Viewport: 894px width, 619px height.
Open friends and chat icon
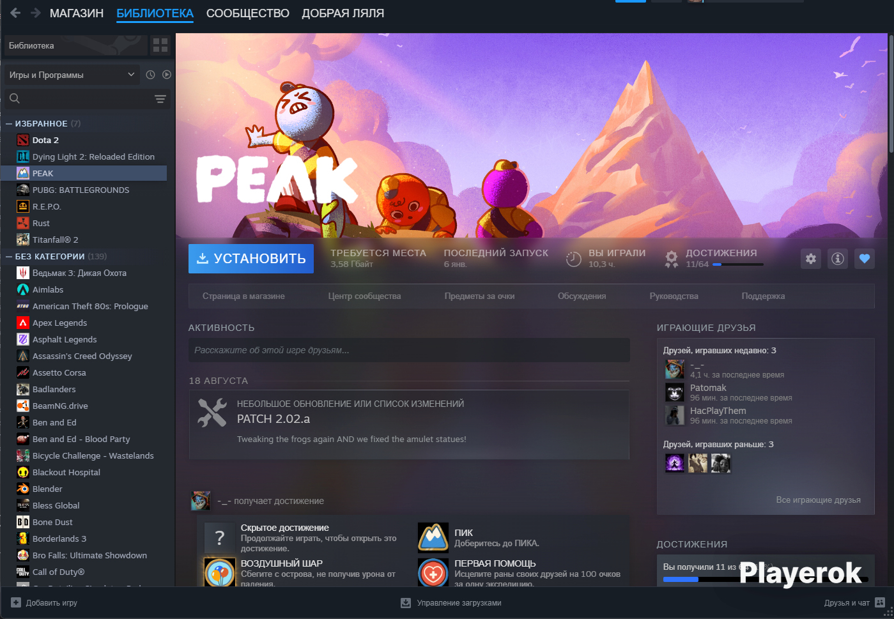click(880, 602)
